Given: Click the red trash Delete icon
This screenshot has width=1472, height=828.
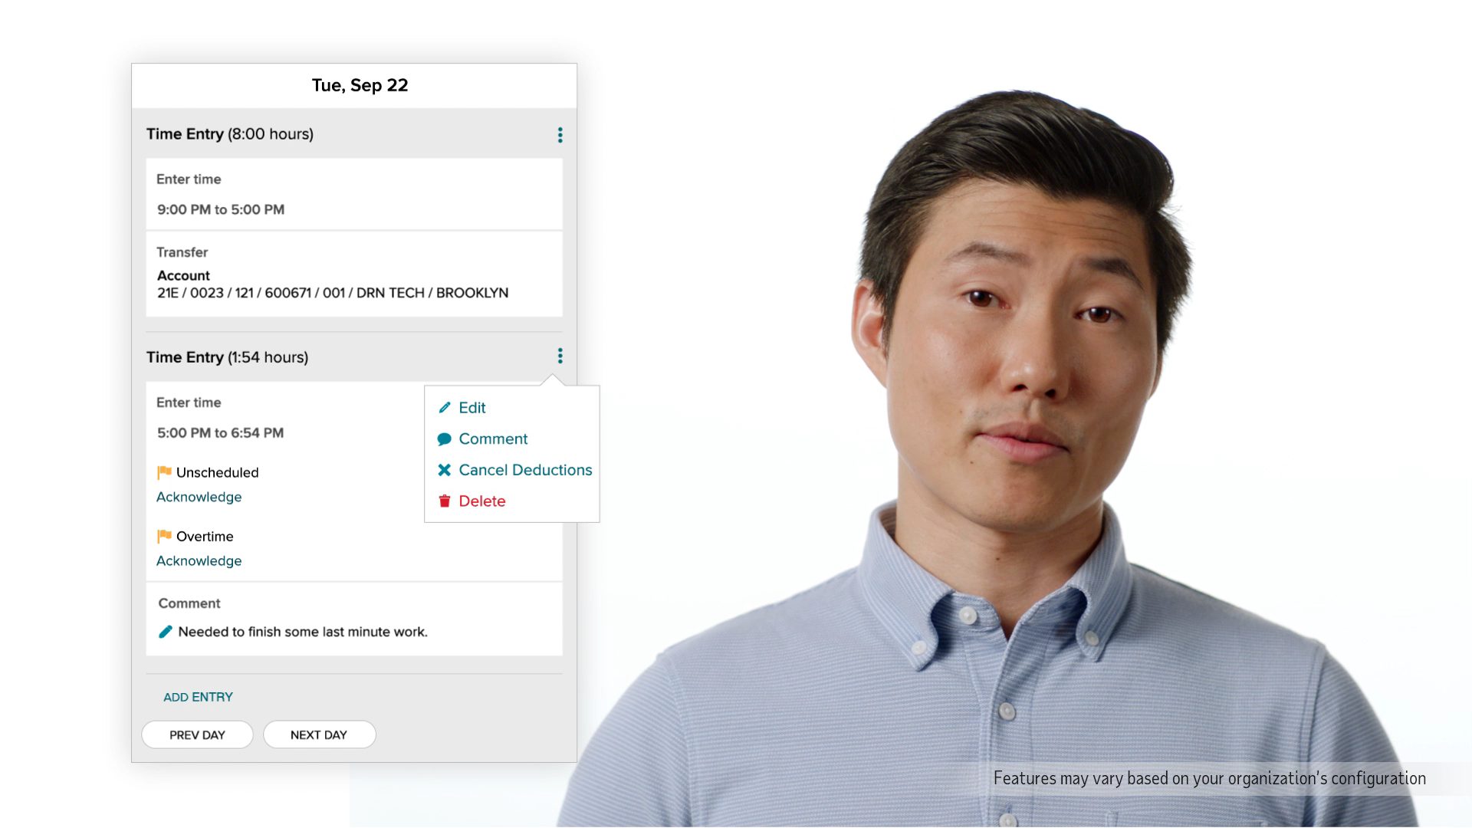Looking at the screenshot, I should (x=444, y=501).
